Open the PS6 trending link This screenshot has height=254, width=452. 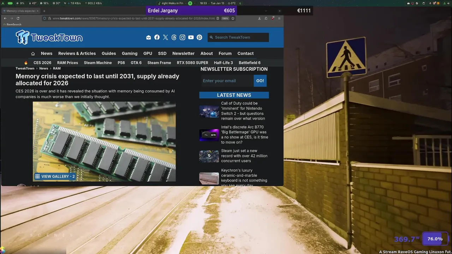pyautogui.click(x=121, y=63)
